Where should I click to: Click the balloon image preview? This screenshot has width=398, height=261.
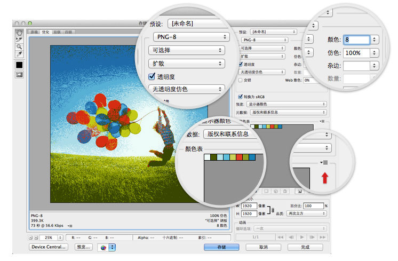[129, 124]
